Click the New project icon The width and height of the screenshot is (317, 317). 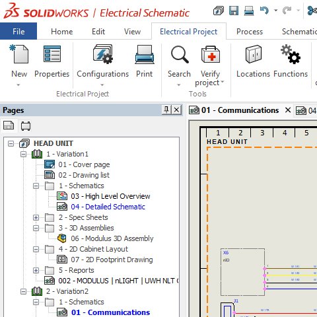coord(19,54)
